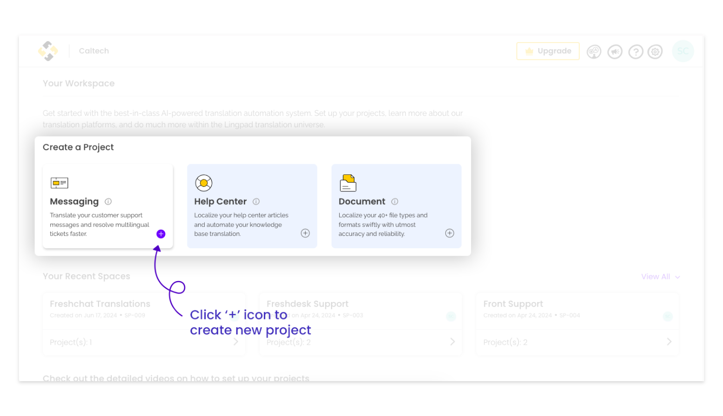Expand Front Support projects chevron
This screenshot has height=416, width=723.
coord(669,342)
